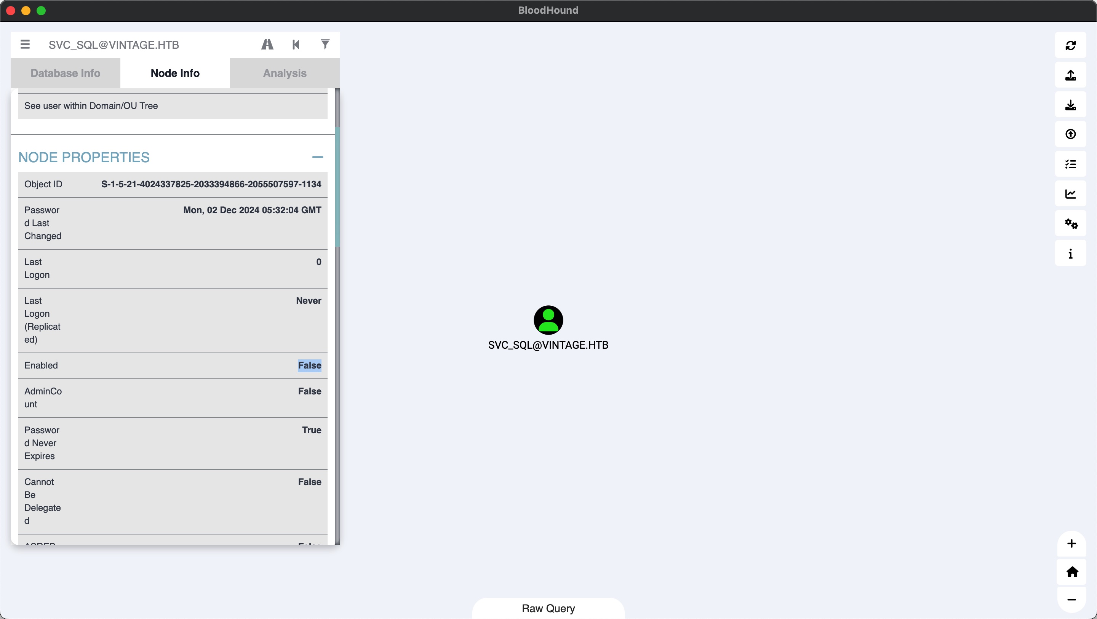
Task: Click the export graph icon
Action: coord(1070,75)
